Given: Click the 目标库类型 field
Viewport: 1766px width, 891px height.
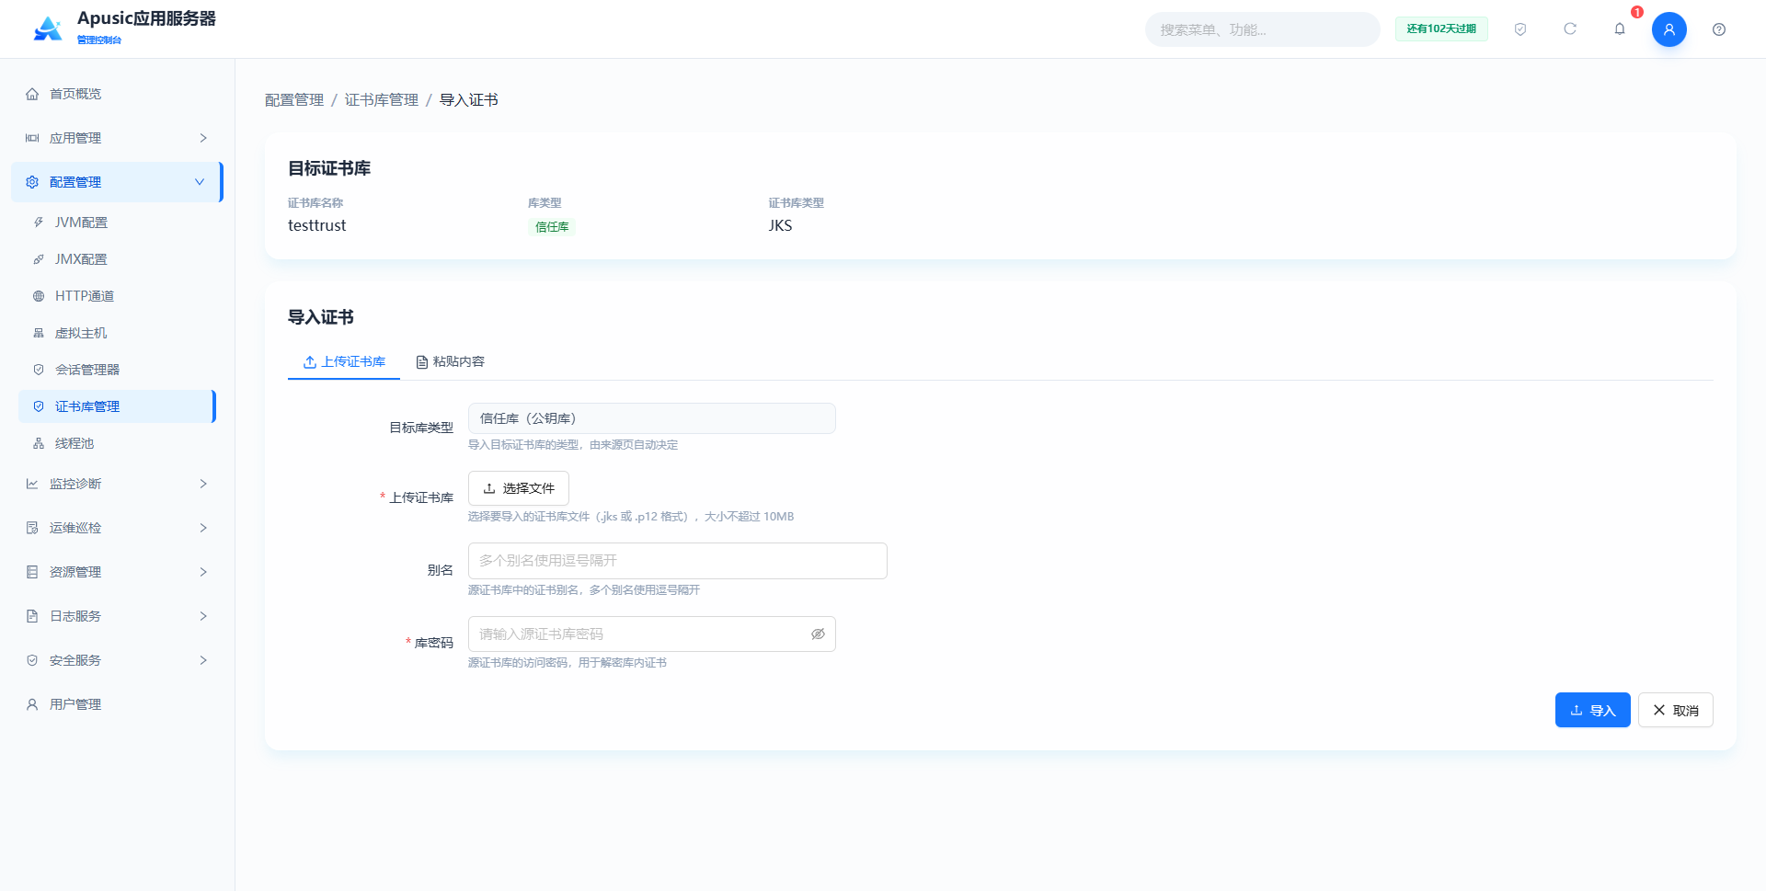Looking at the screenshot, I should [x=652, y=418].
